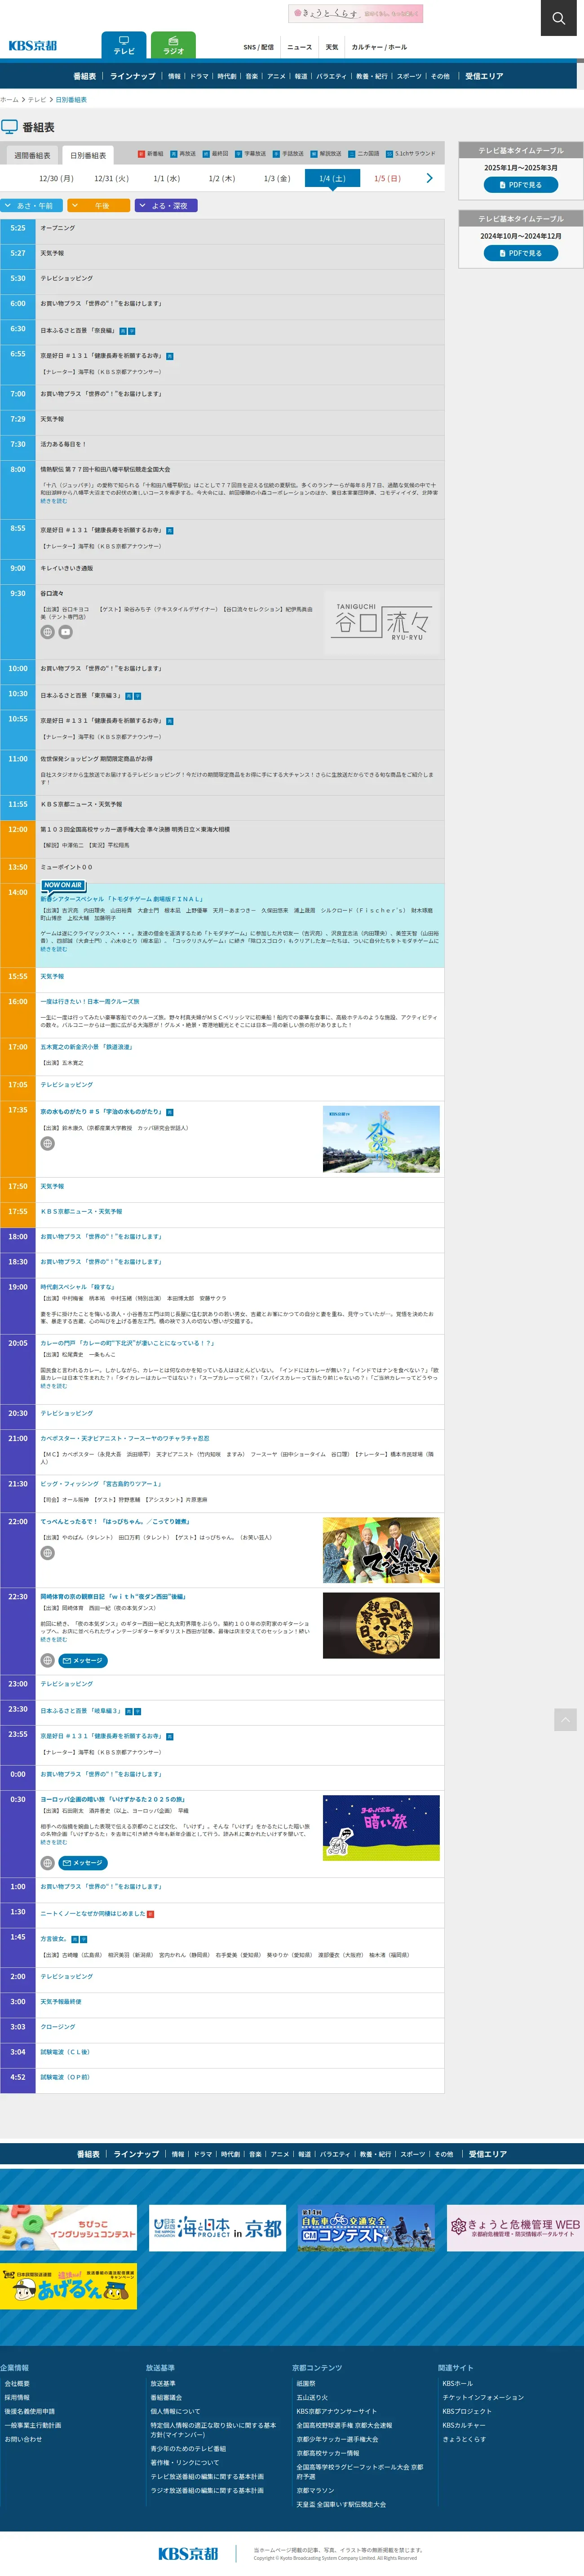Select the 12/30 (月) date tab
Screen dimensions: 584x2576
pos(56,178)
